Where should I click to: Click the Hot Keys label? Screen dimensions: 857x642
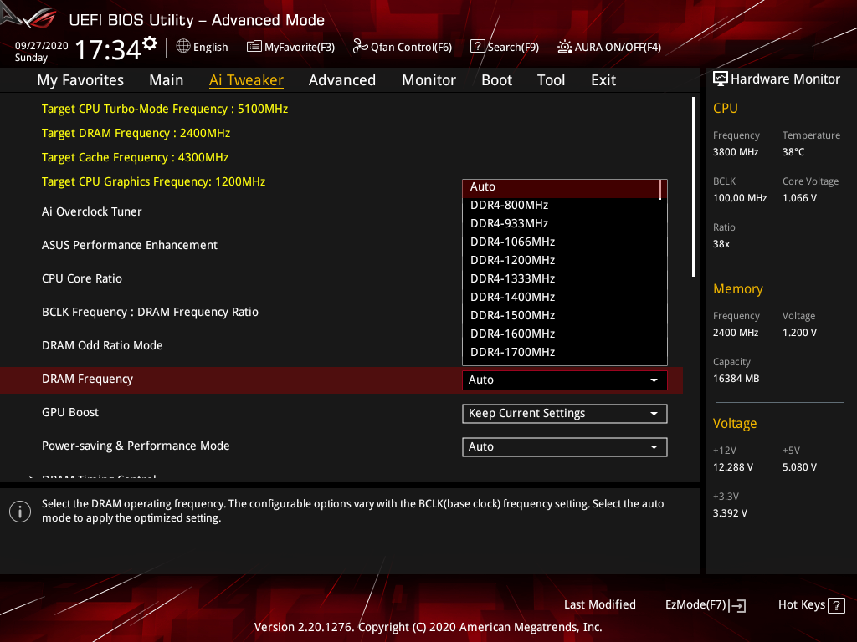tap(801, 605)
